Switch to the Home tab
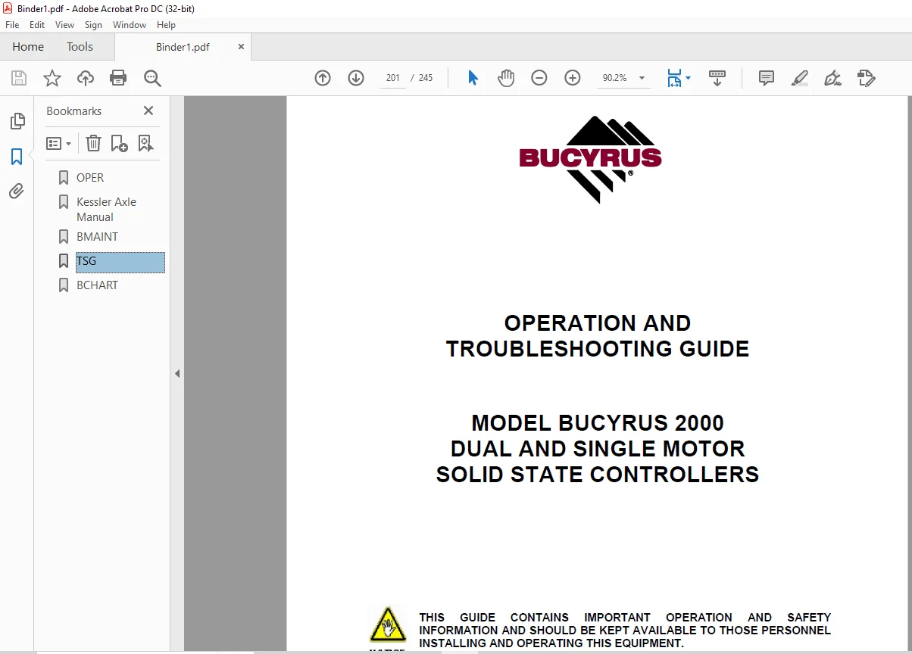 [28, 47]
